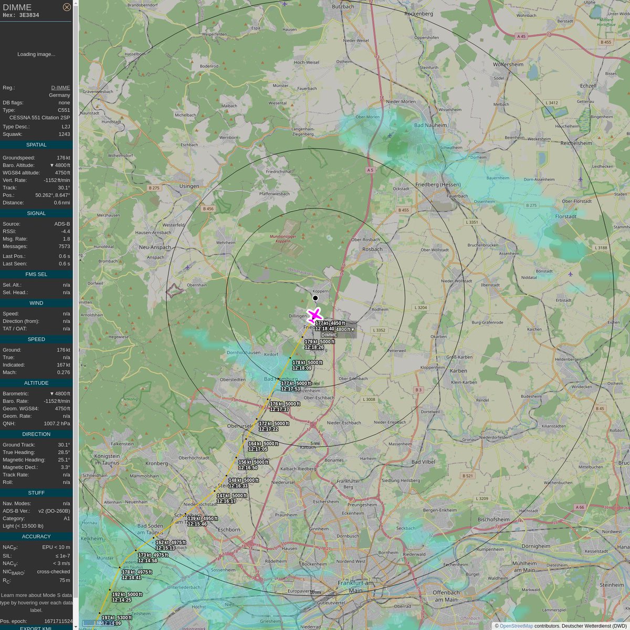Click the airplane symbol near Echzell
Screen dimensions: 630x630
580,179
